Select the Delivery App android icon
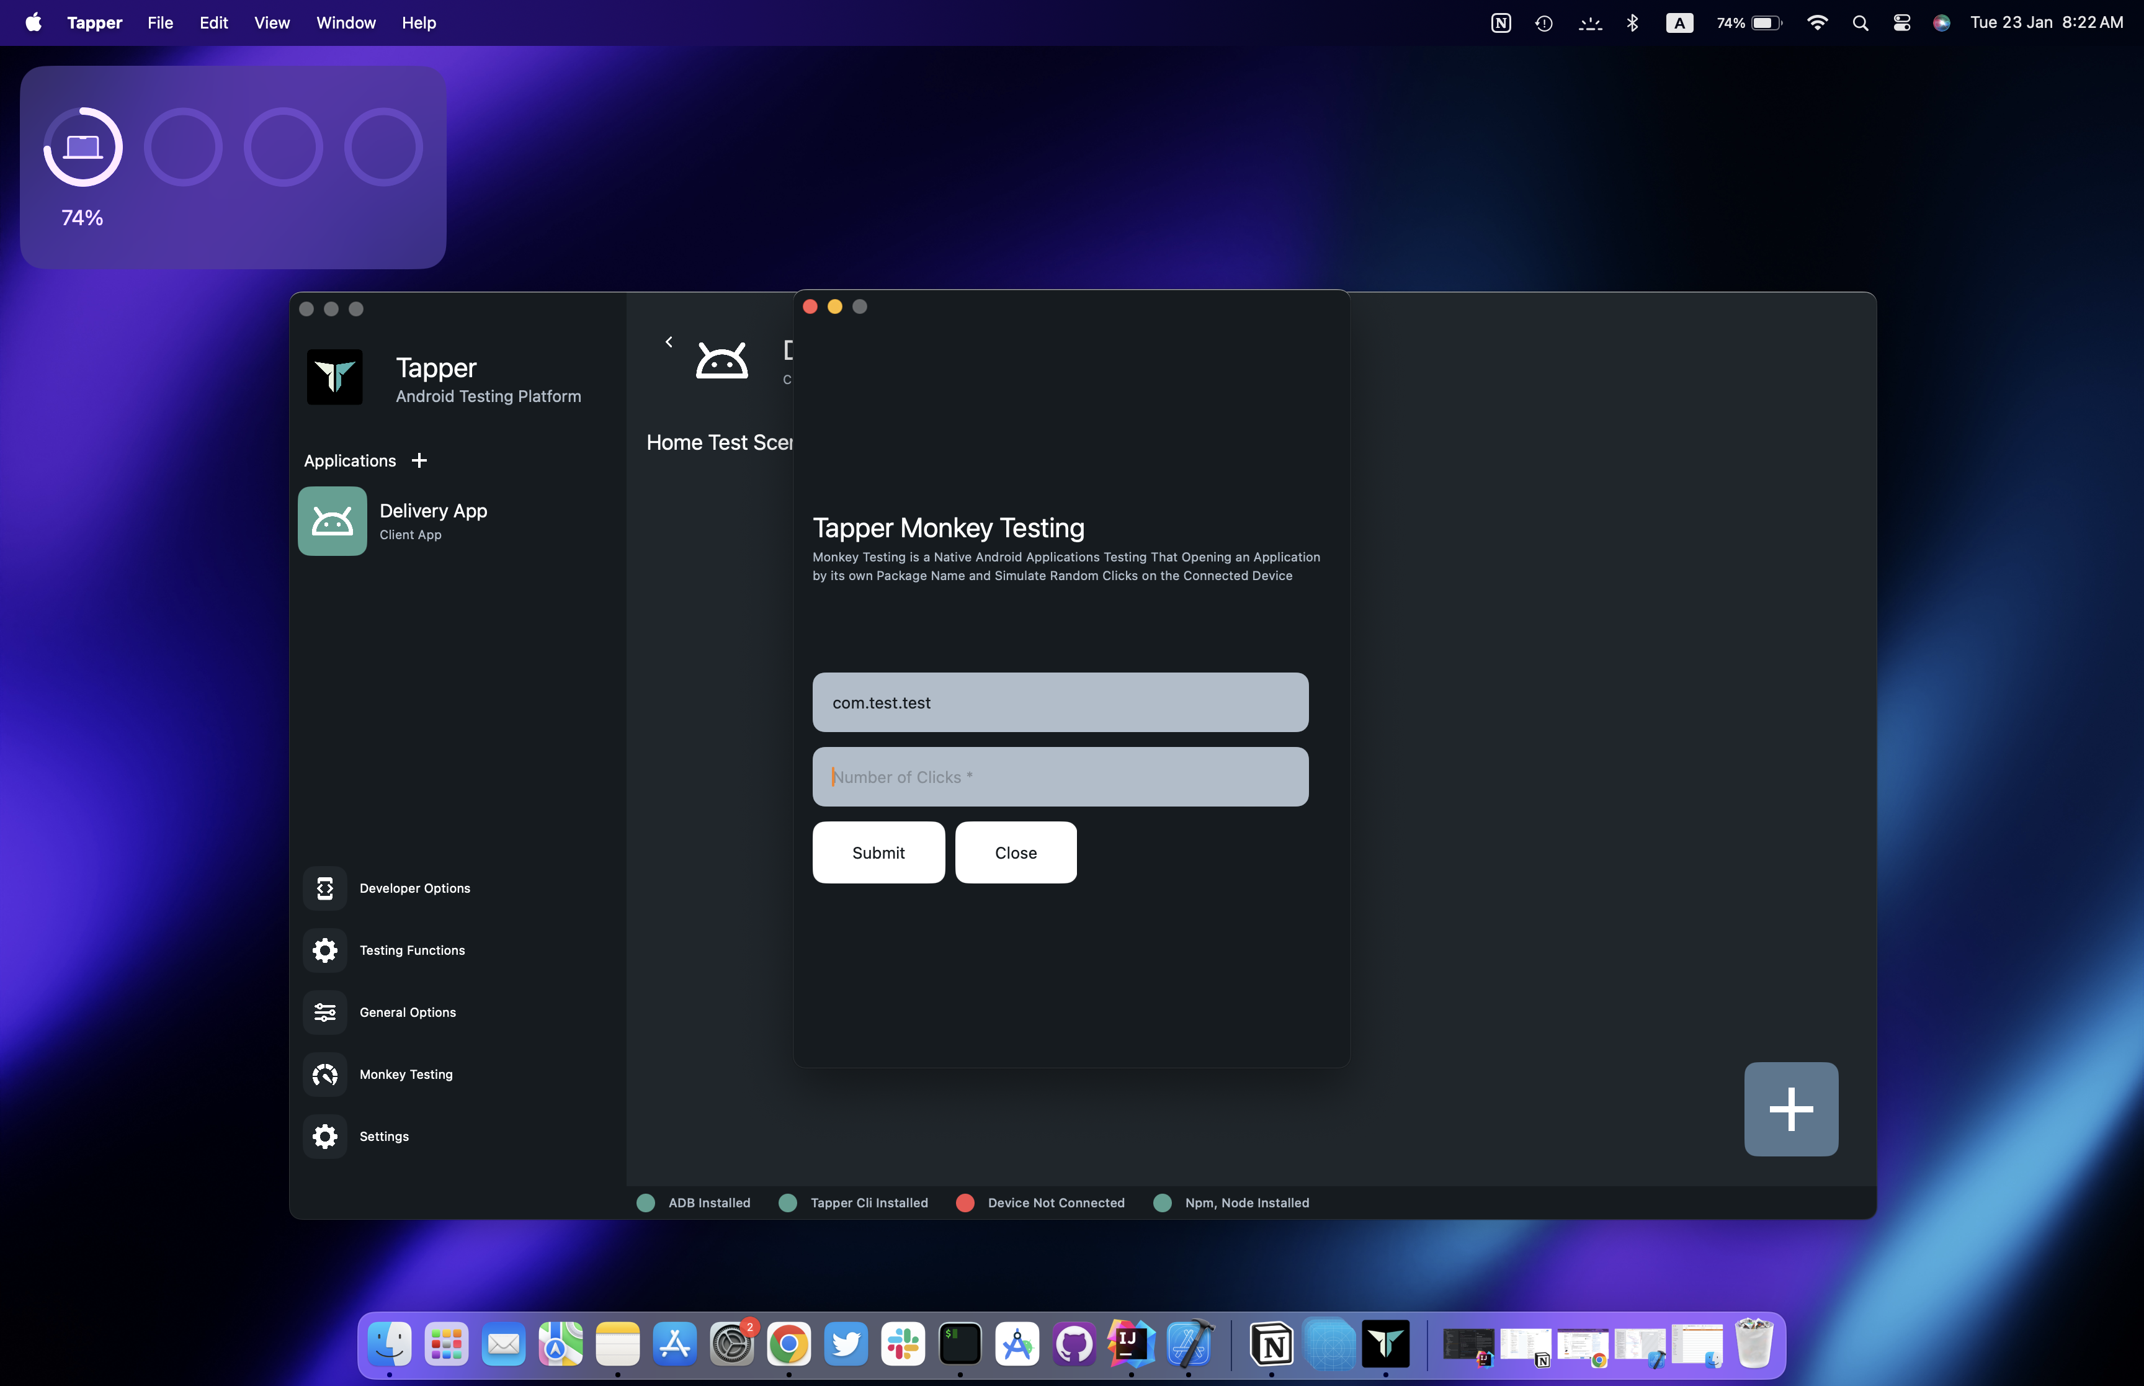Viewport: 2144px width, 1386px height. 332,521
